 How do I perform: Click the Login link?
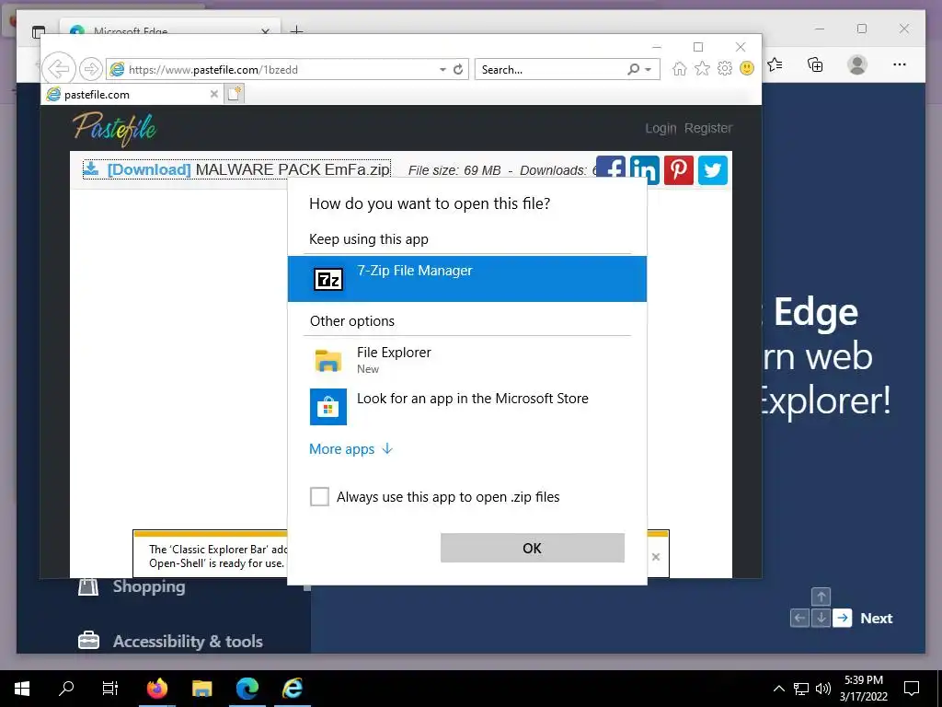point(661,128)
